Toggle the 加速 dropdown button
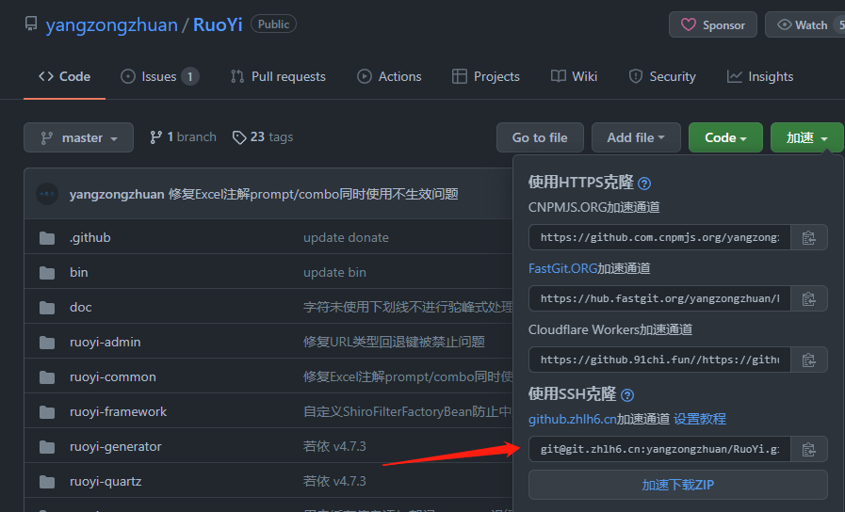Viewport: 845px width, 512px height. tap(806, 137)
